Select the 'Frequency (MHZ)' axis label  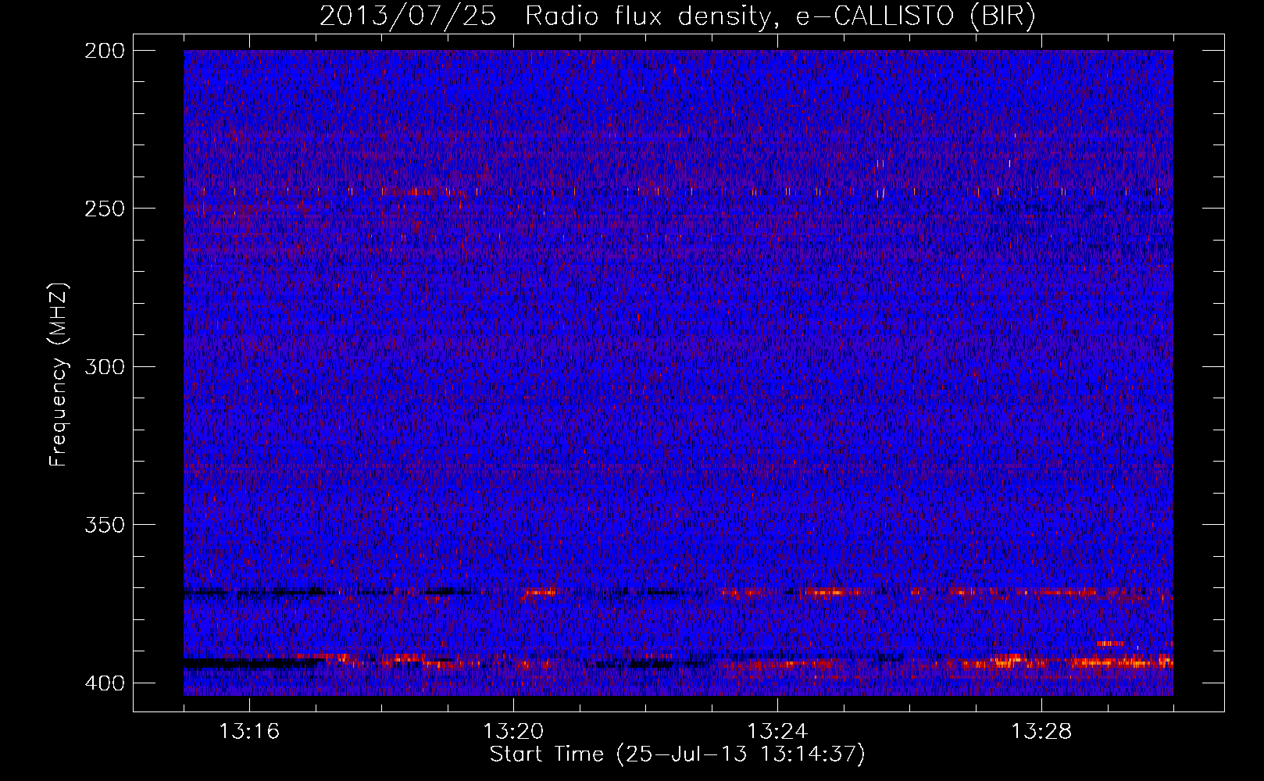[59, 374]
